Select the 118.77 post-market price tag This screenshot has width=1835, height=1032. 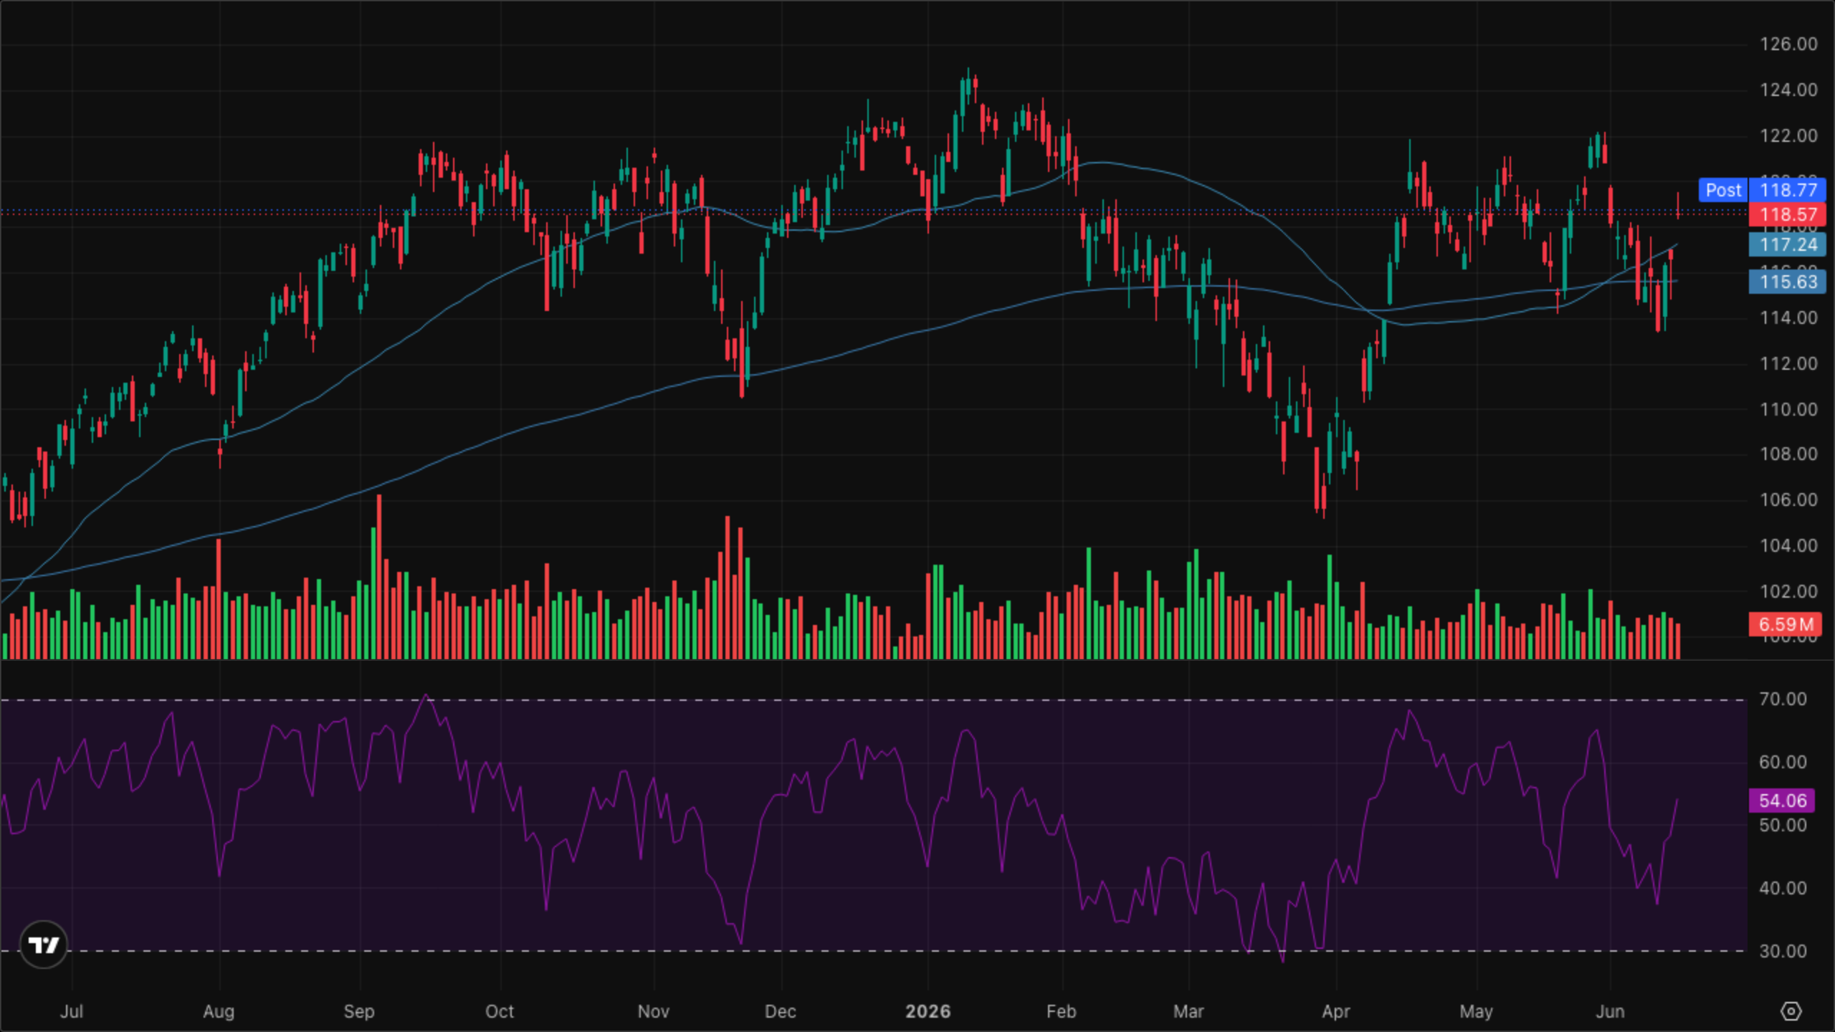(1788, 190)
